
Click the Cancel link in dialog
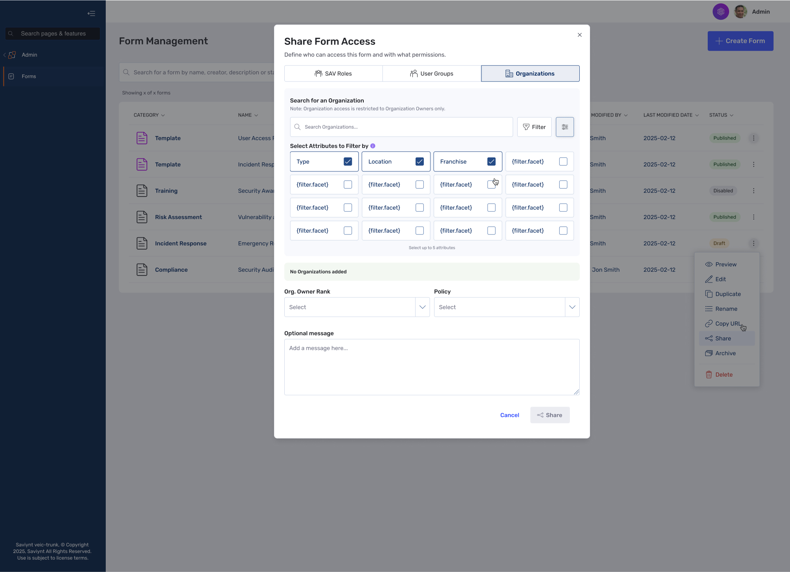coord(509,415)
